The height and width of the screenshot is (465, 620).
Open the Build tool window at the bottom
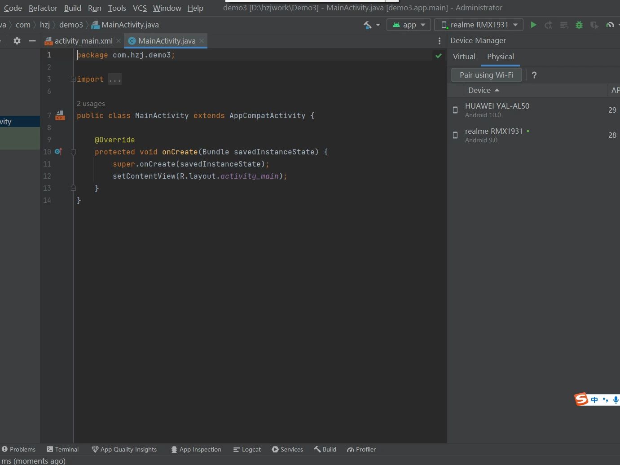pos(325,449)
